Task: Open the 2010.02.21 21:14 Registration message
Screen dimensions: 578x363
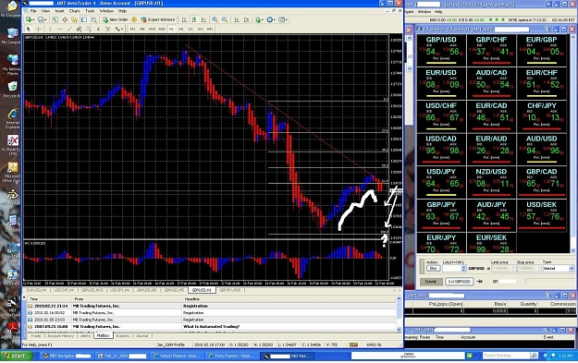Action: click(212, 306)
